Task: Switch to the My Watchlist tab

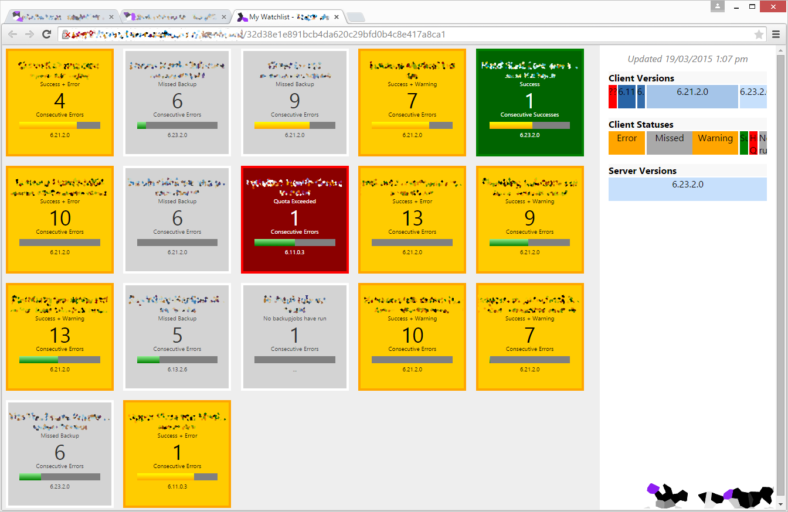Action: pos(281,17)
